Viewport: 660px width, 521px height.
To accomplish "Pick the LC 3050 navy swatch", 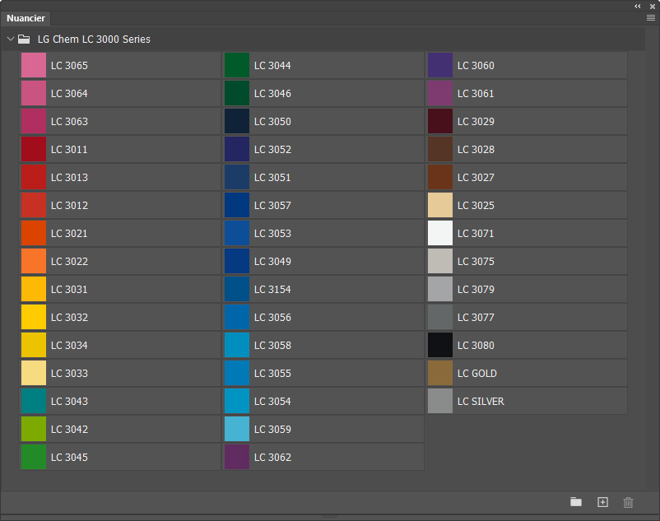I will (237, 121).
